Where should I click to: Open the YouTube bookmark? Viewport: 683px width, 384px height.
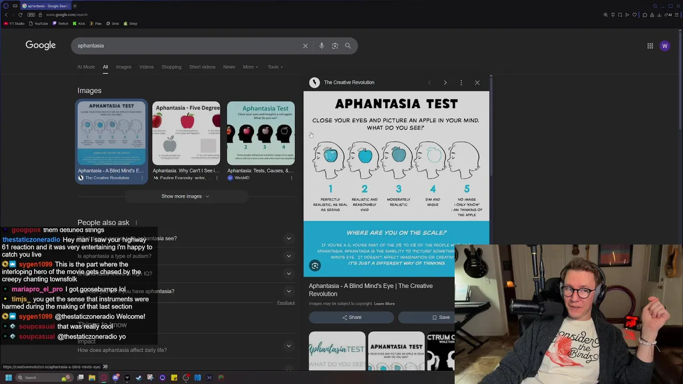coord(38,23)
